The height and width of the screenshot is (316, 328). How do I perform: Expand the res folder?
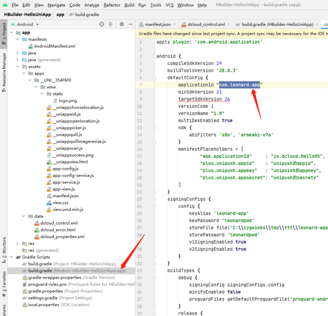click(18, 243)
